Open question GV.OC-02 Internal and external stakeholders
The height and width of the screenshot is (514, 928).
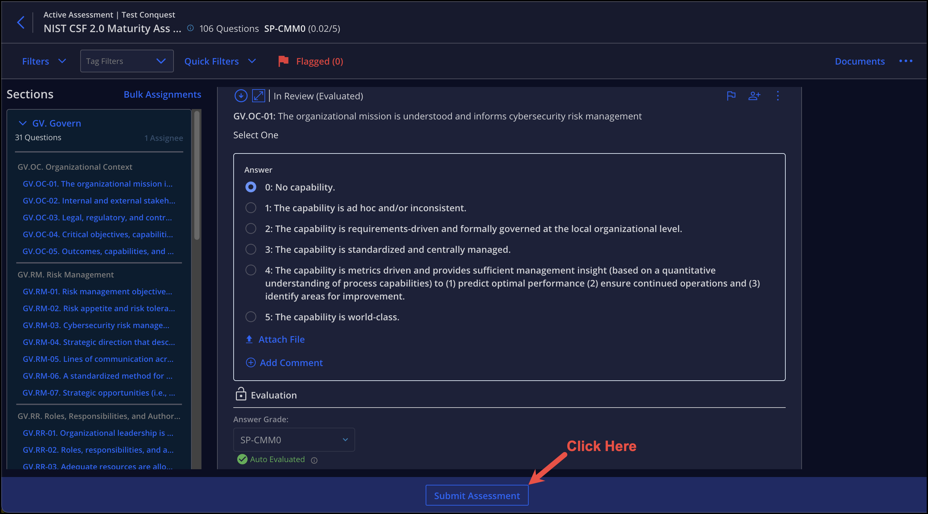(x=99, y=201)
